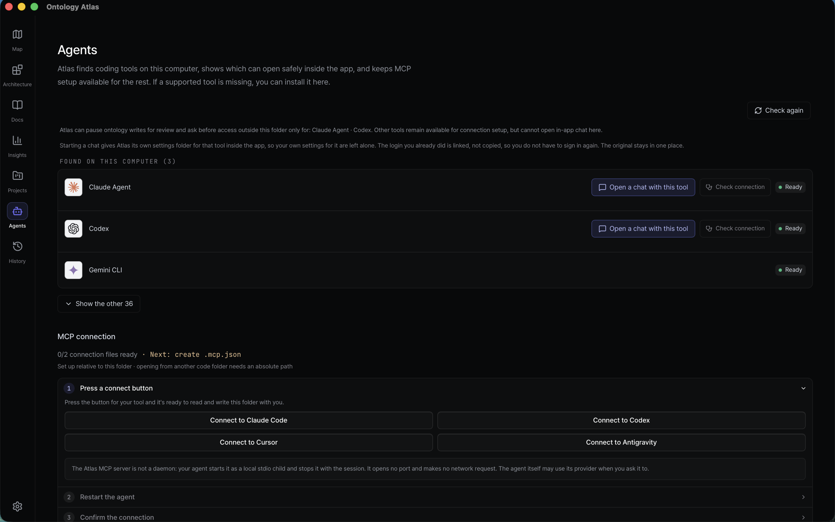
Task: Open the History section
Action: pos(17,252)
